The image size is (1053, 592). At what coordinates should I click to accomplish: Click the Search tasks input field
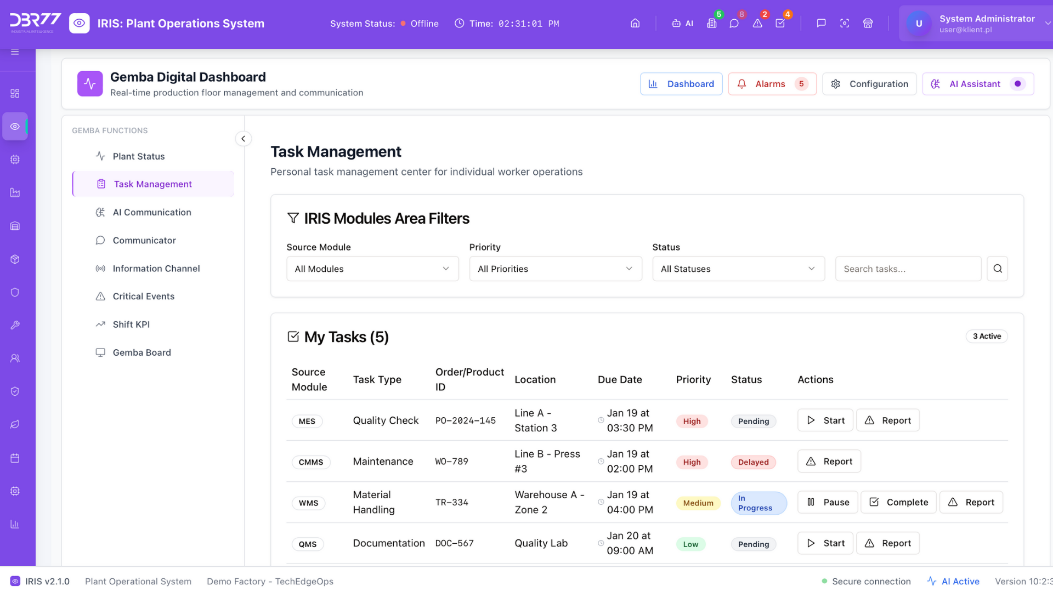click(x=908, y=269)
